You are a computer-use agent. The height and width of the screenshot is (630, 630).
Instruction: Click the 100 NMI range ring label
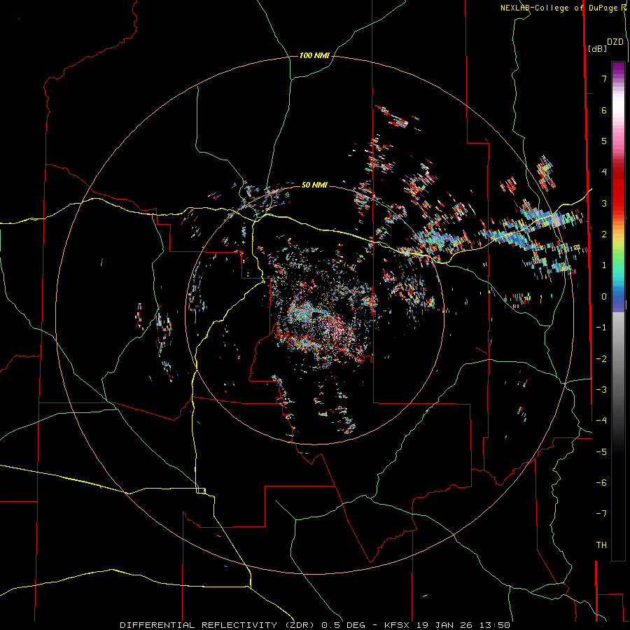point(314,55)
